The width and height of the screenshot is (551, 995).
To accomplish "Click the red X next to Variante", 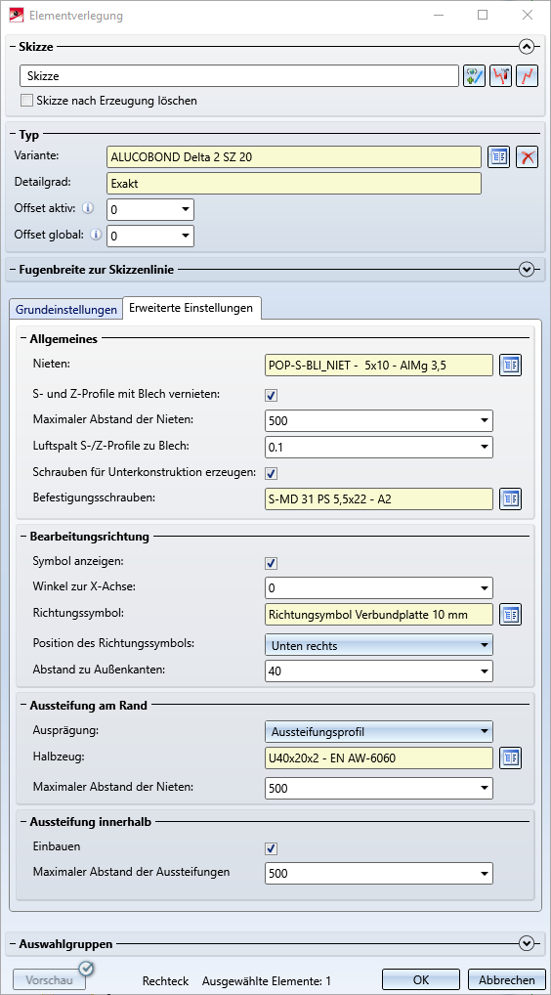I will click(528, 156).
